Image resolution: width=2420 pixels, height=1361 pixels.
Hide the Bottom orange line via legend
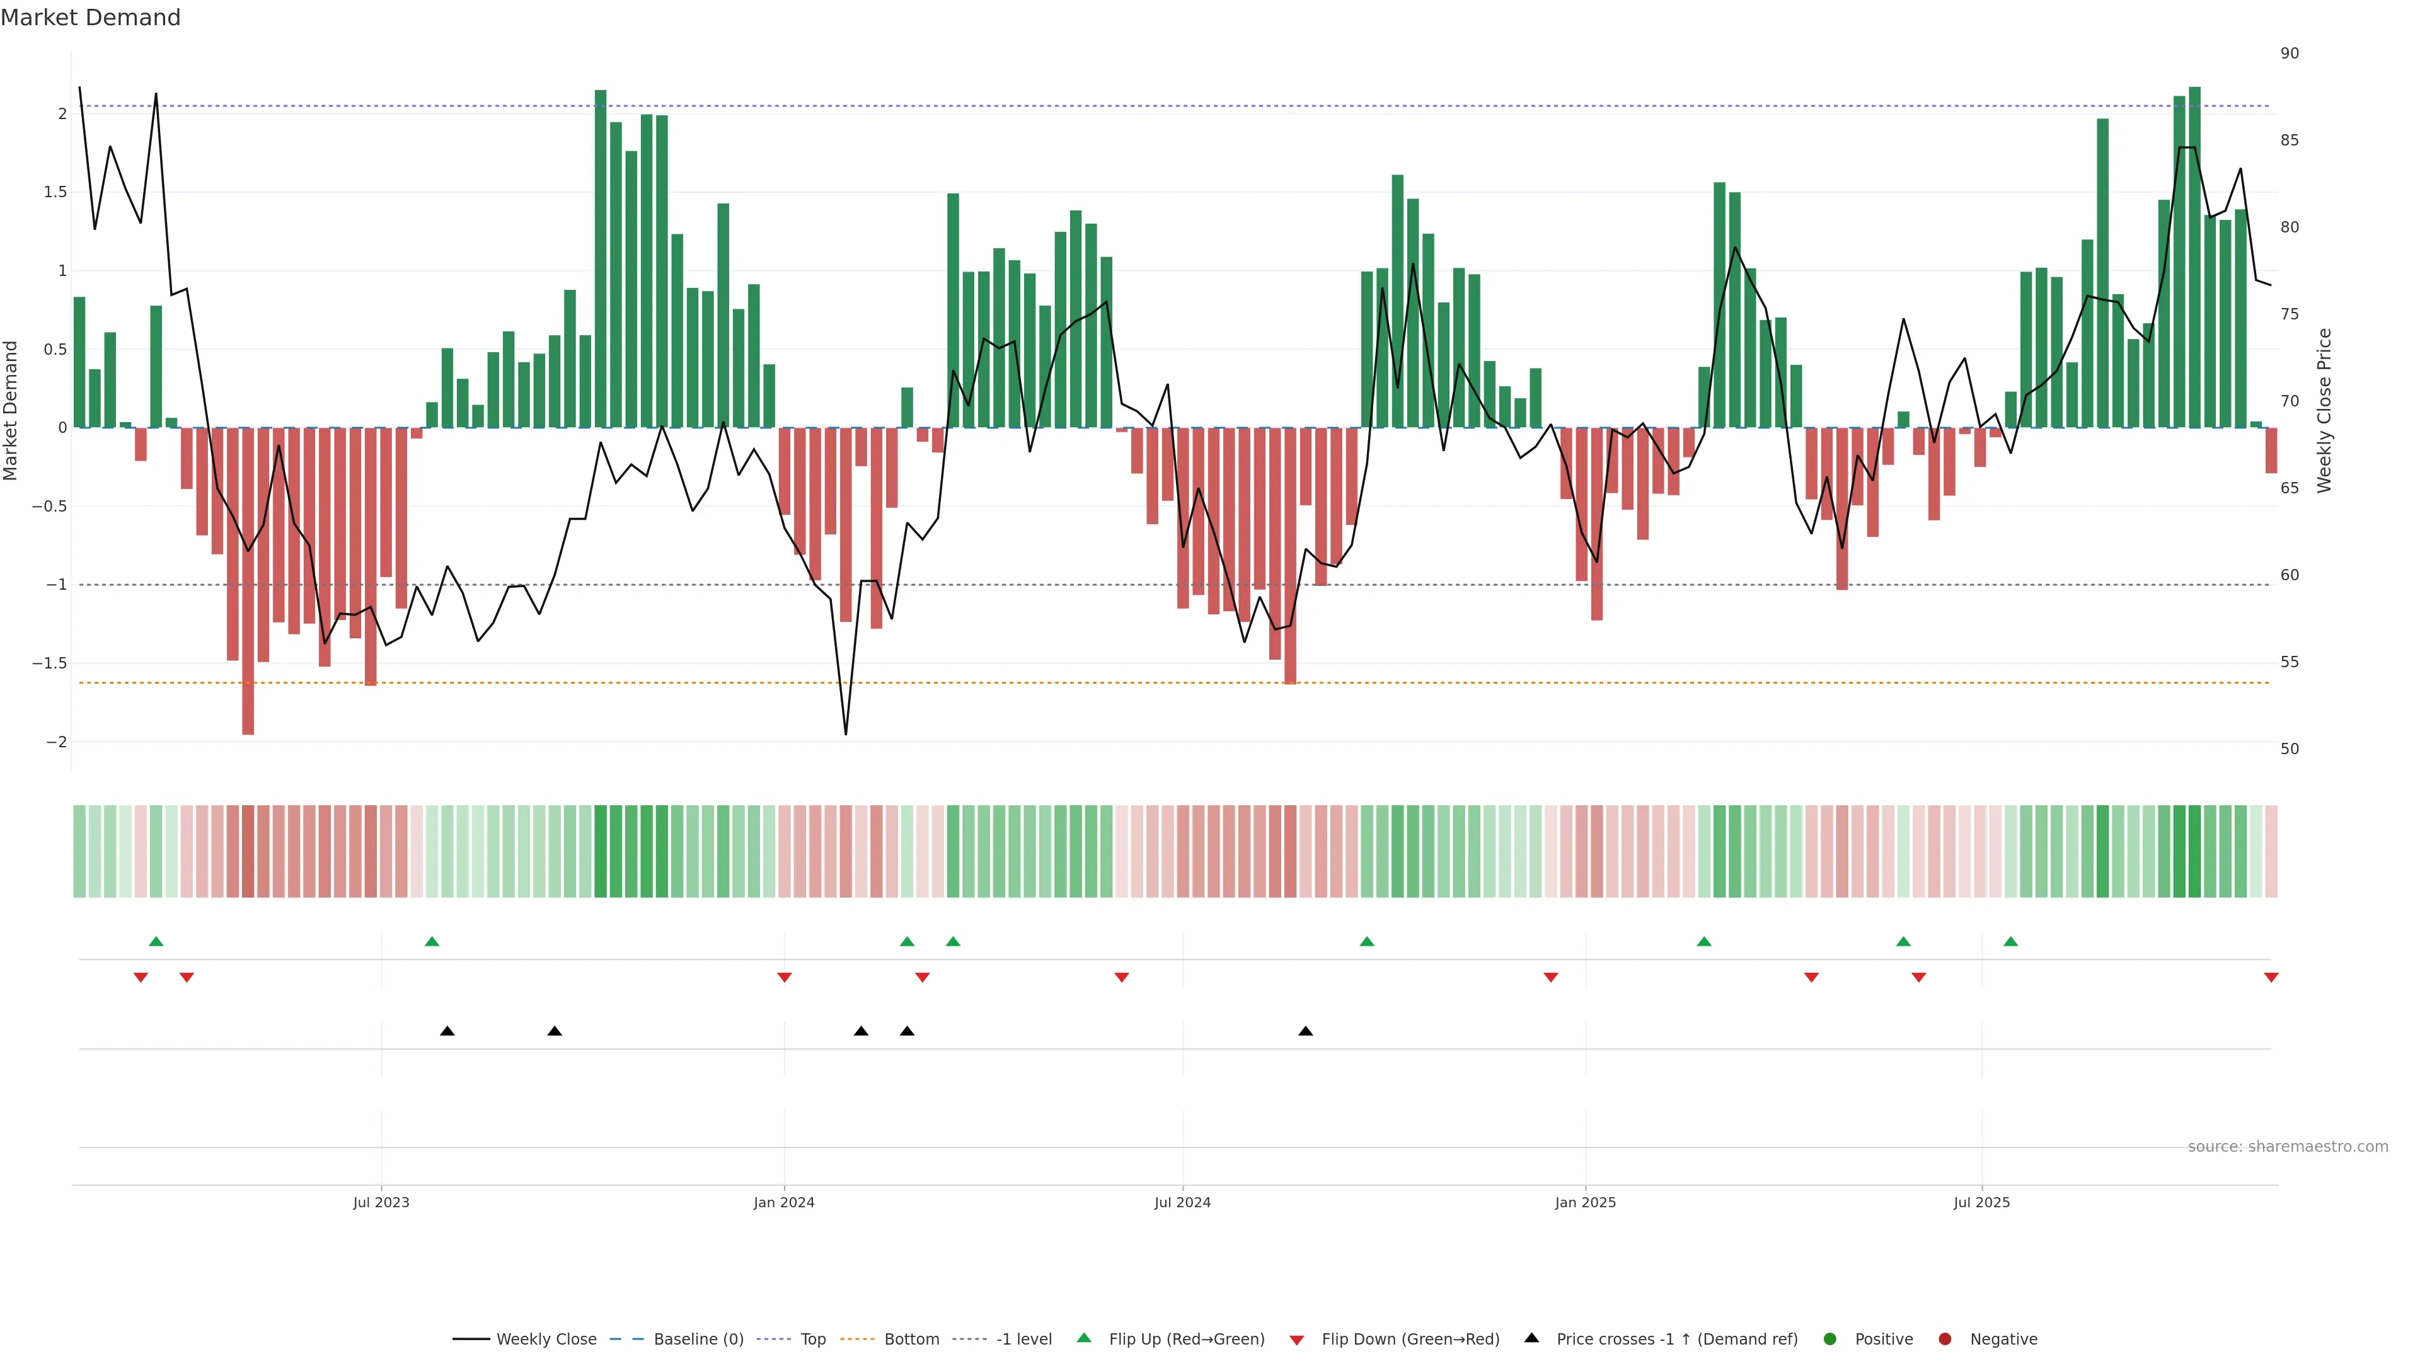[911, 1340]
